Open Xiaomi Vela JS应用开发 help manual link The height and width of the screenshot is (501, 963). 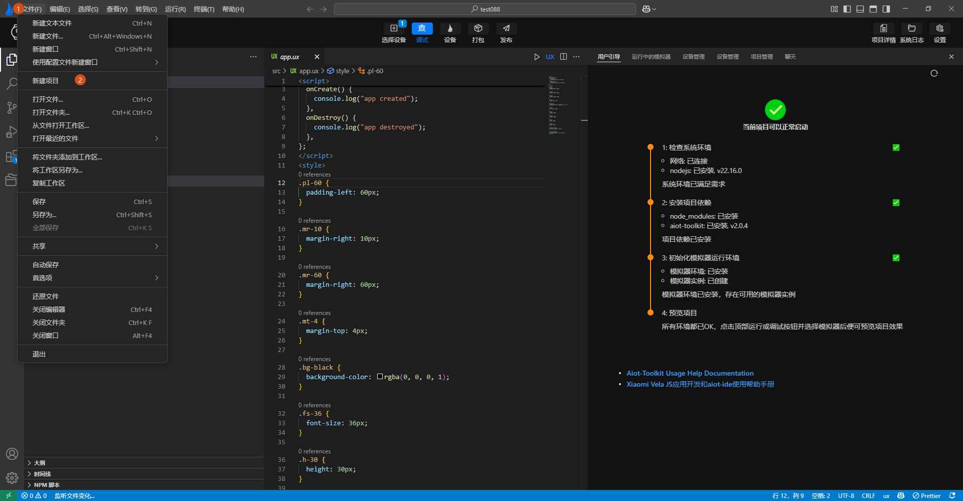click(700, 384)
